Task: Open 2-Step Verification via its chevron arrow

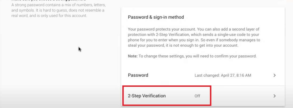Action: [x=275, y=96]
